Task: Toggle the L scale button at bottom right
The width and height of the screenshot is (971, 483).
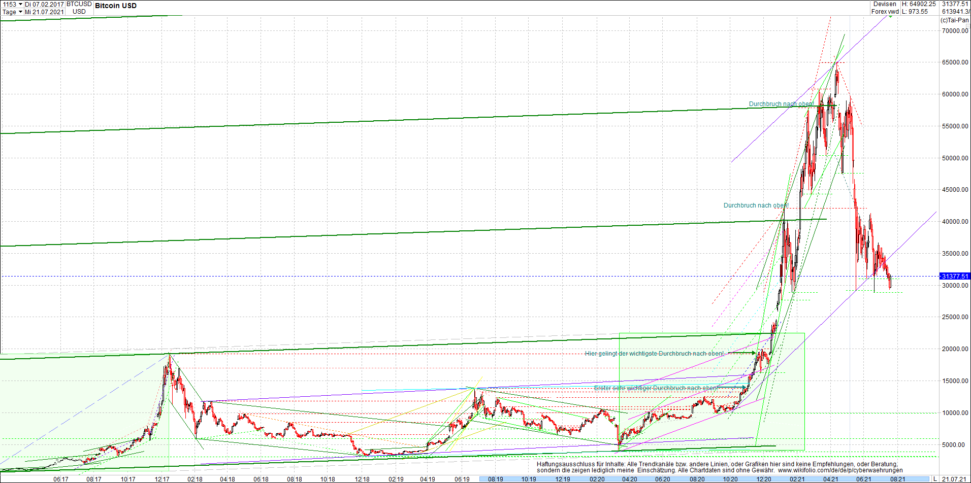Action: (935, 479)
